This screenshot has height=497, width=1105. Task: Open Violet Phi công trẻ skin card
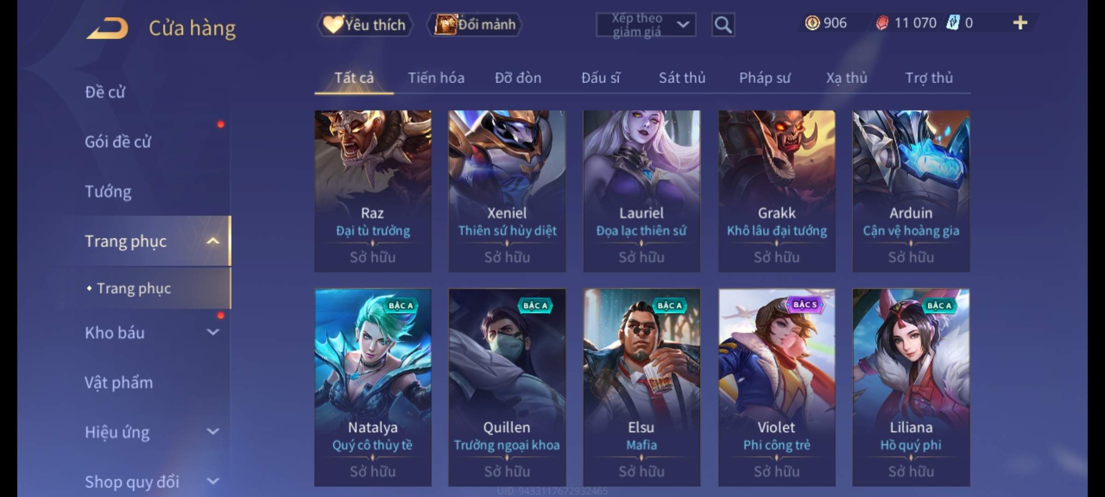777,387
